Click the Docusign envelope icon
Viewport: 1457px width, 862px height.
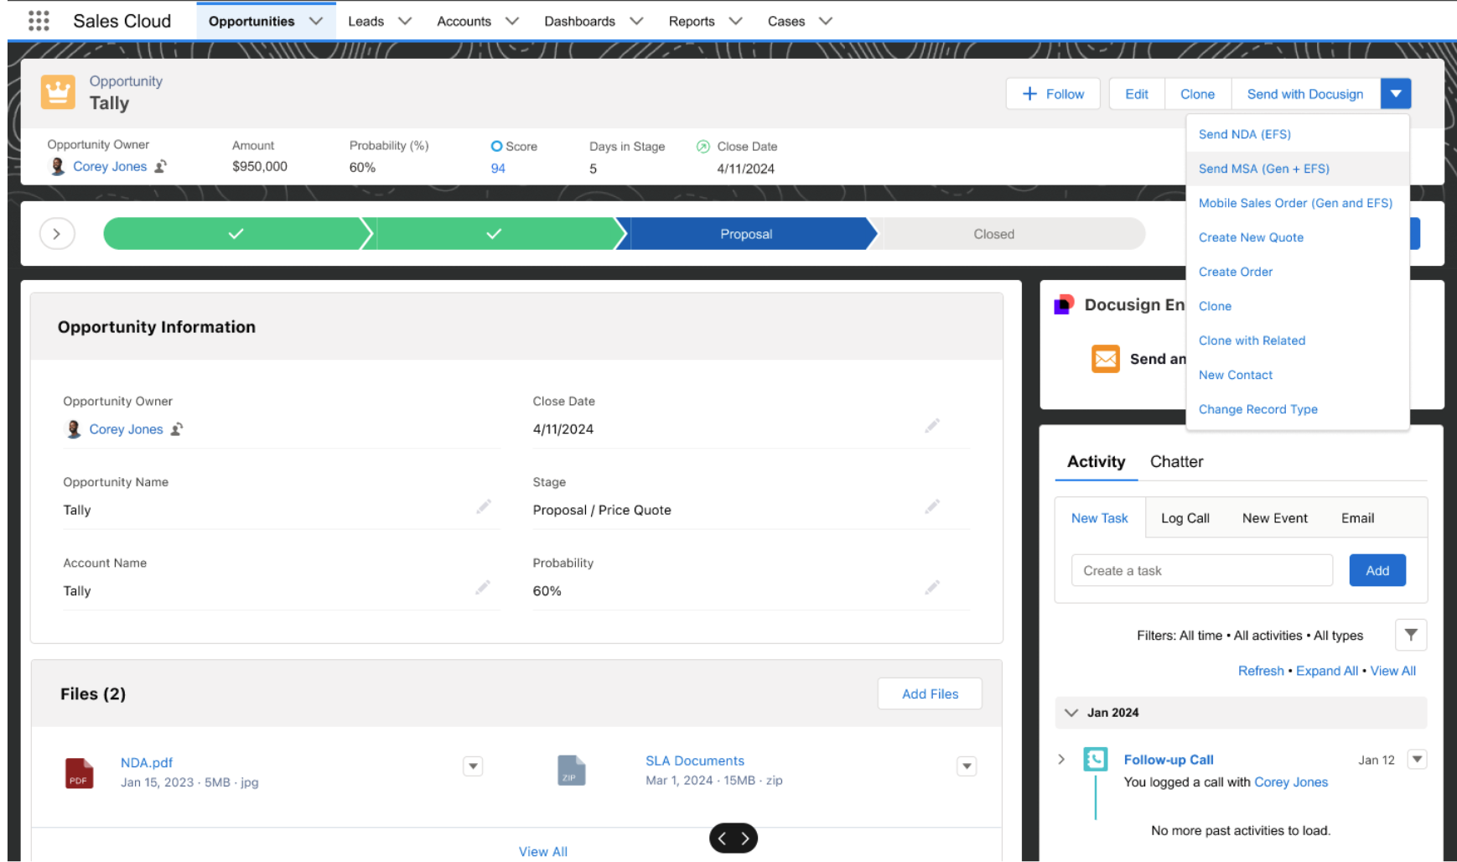[x=1106, y=359]
